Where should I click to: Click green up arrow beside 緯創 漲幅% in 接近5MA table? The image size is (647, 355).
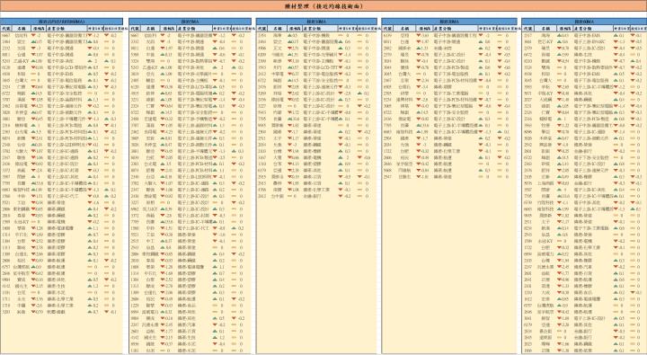tap(162, 100)
